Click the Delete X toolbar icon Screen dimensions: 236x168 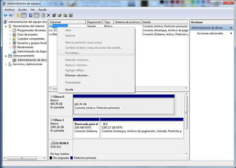[x=48, y=15]
